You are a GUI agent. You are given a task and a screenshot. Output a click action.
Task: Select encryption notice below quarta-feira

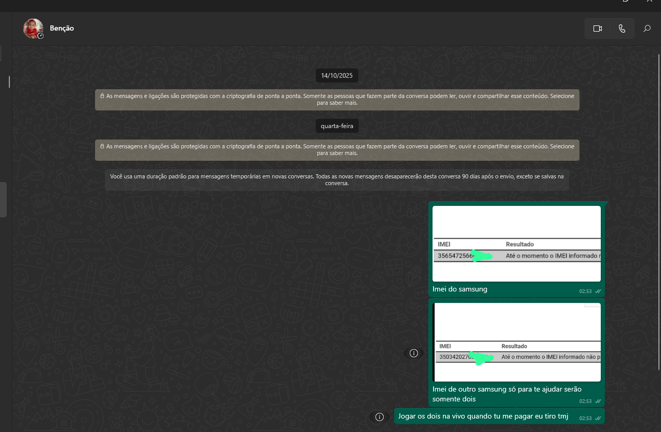(x=337, y=150)
